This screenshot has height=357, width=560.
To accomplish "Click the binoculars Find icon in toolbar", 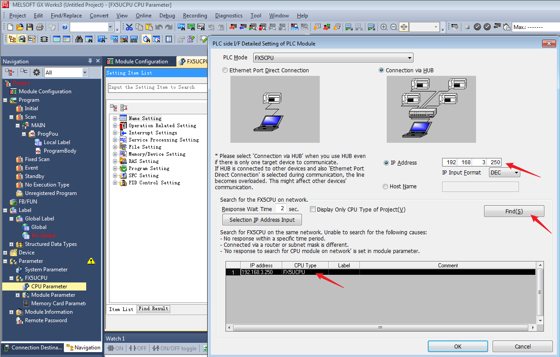I will (79, 39).
